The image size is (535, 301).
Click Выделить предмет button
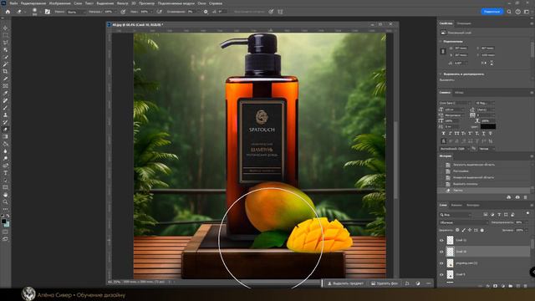(345, 283)
